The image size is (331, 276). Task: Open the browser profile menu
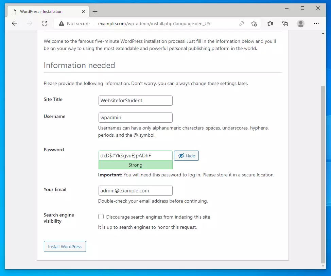pyautogui.click(x=301, y=23)
